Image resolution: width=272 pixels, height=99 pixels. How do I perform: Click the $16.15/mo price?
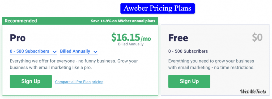pos(131,37)
